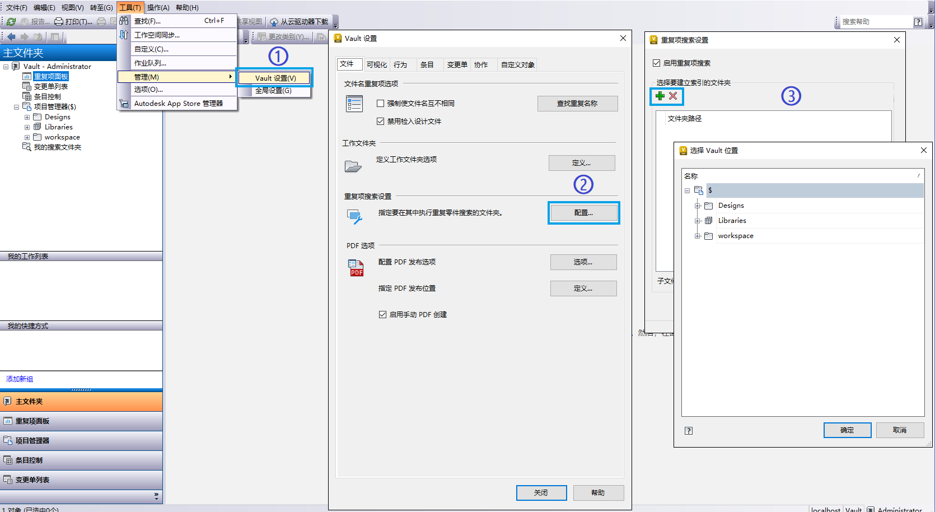Image resolution: width=935 pixels, height=512 pixels.
Task: Click 确定 in Select Vault Location dialog
Action: coord(847,430)
